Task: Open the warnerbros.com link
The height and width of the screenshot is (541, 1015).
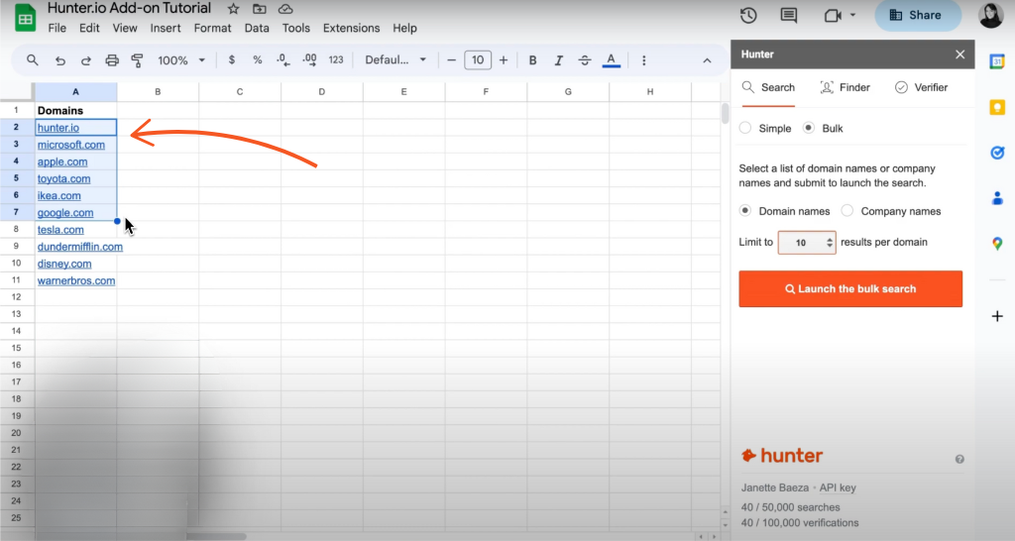Action: (x=75, y=280)
